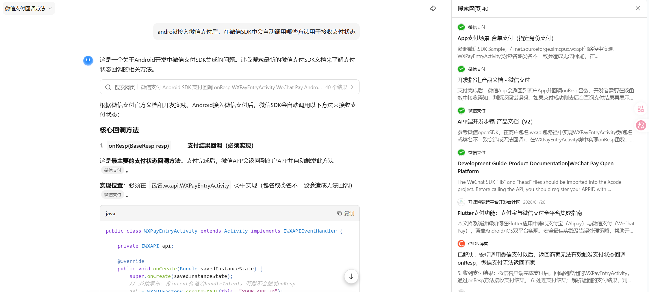Click the grid apps floating icon
The height and width of the screenshot is (292, 649).
point(641,109)
